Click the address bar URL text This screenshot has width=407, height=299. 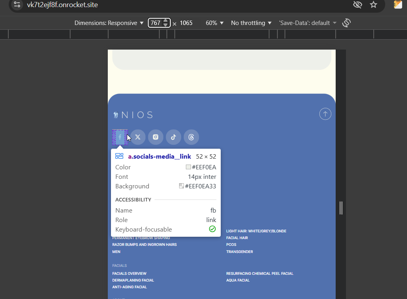click(x=62, y=5)
